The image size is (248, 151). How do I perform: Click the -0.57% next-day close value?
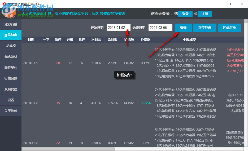click(112, 103)
